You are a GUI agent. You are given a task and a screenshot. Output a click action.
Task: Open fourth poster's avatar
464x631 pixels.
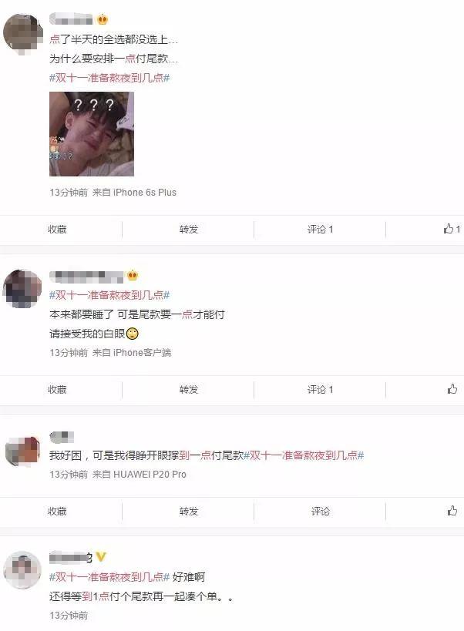tap(22, 570)
